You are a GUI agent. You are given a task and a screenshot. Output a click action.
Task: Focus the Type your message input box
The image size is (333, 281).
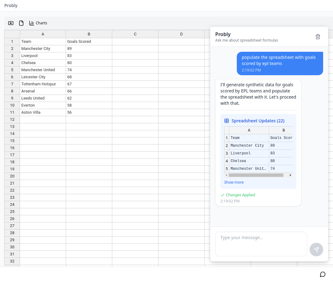click(261, 244)
